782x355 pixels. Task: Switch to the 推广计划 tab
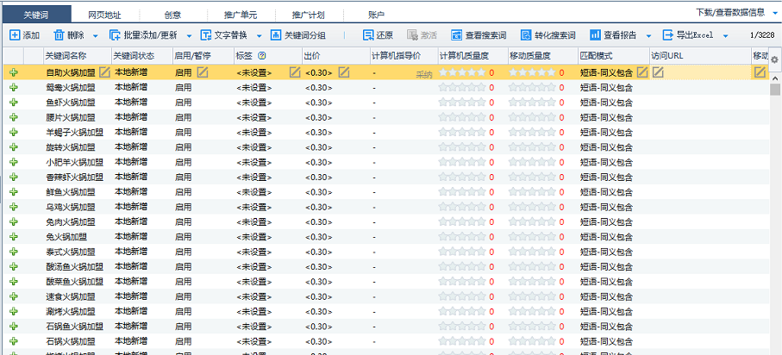tap(310, 15)
